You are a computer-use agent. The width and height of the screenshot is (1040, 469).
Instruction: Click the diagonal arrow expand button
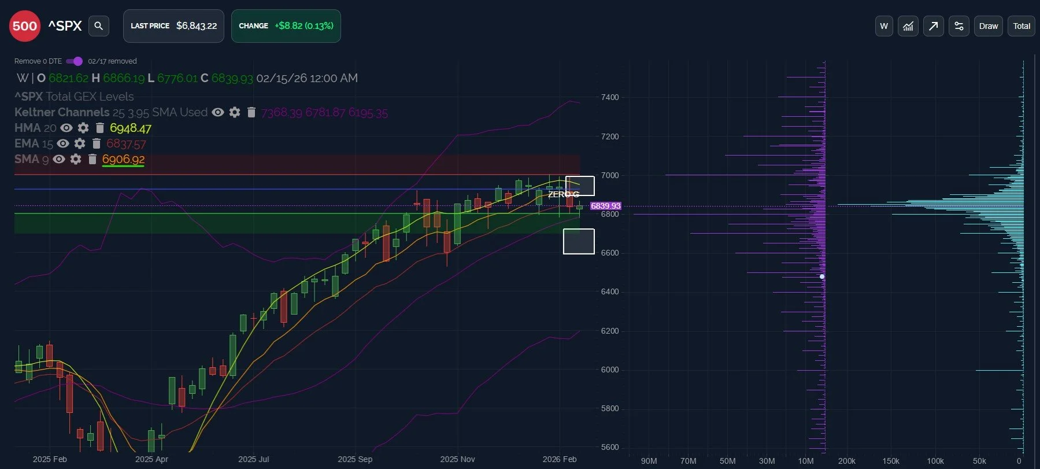[x=934, y=26]
